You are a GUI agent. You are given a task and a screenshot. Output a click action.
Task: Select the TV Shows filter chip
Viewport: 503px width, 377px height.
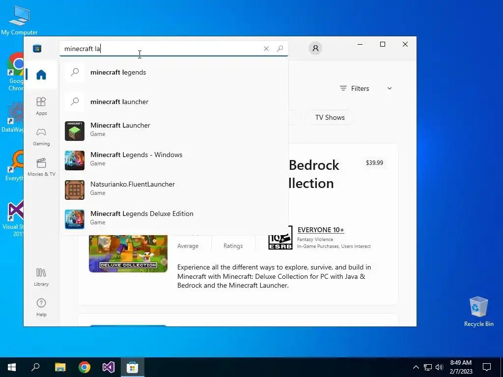click(x=330, y=117)
